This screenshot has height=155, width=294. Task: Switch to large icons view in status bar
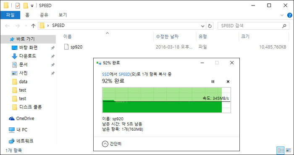point(288,150)
